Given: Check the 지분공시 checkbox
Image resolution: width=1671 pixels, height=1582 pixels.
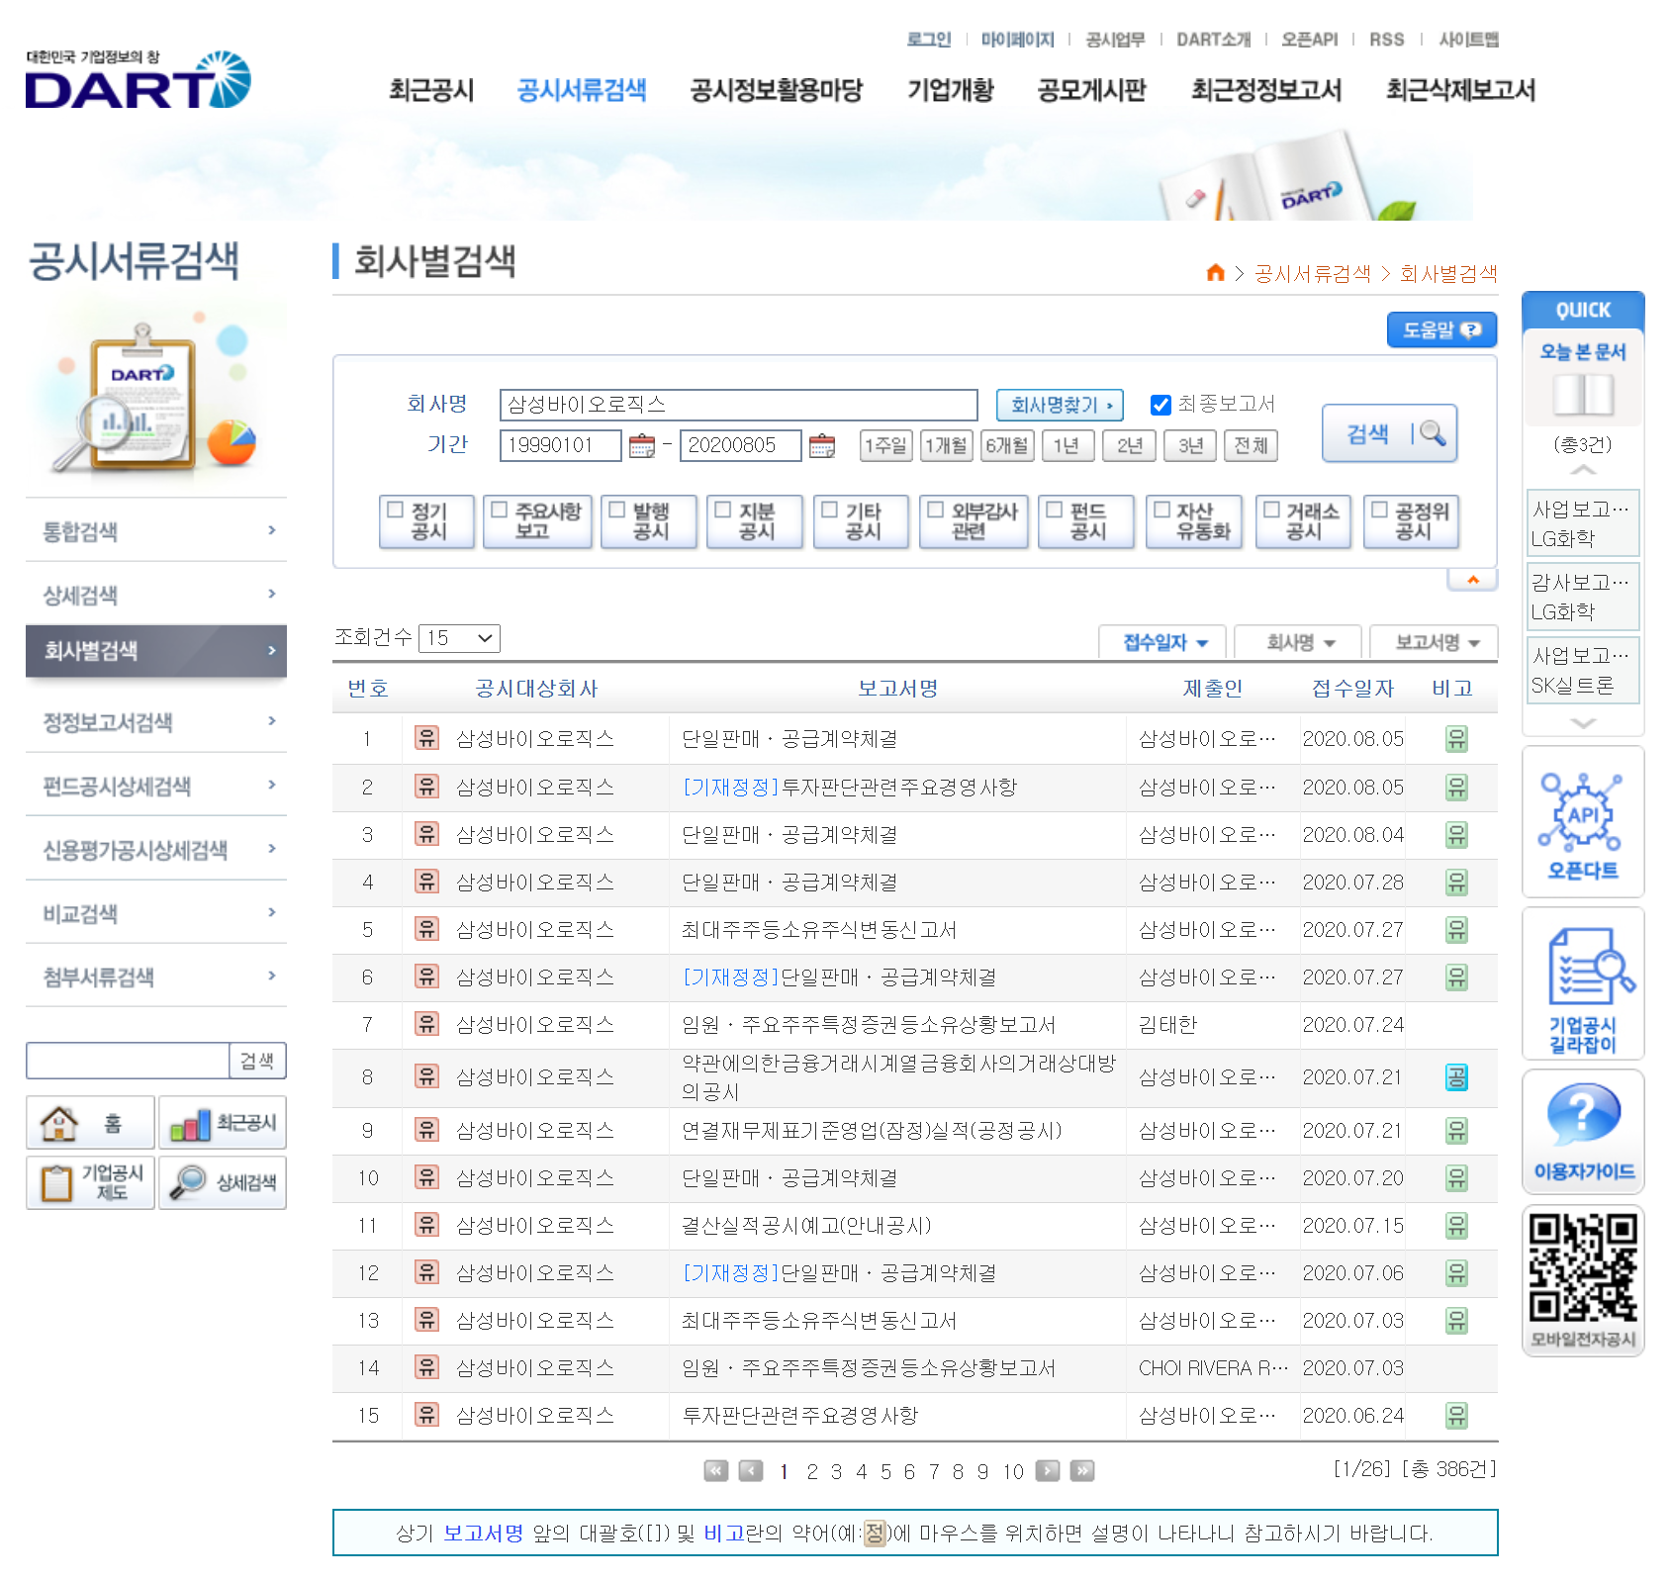Looking at the screenshot, I should tap(723, 510).
